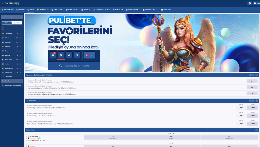Collapse the Bomba Oran panel
The image size is (260, 147).
point(257,101)
